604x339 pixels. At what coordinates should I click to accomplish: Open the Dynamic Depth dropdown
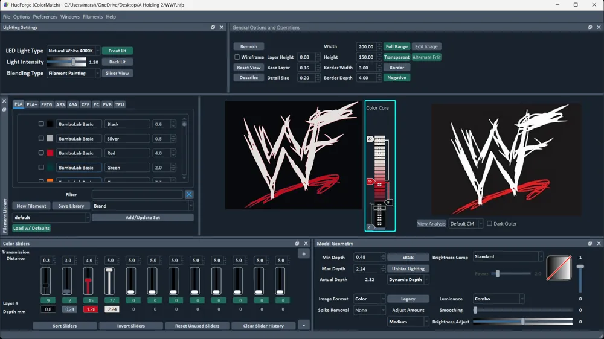click(x=408, y=280)
